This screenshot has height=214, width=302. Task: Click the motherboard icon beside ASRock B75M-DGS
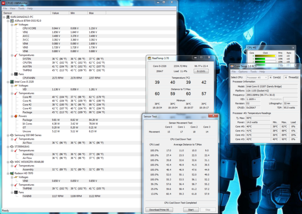pos(12,21)
